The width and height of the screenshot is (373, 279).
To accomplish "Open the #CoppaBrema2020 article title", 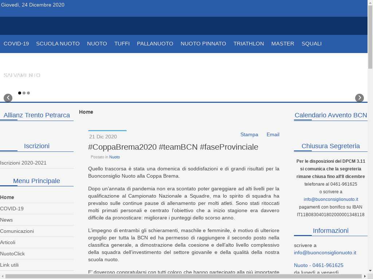I will [173, 147].
